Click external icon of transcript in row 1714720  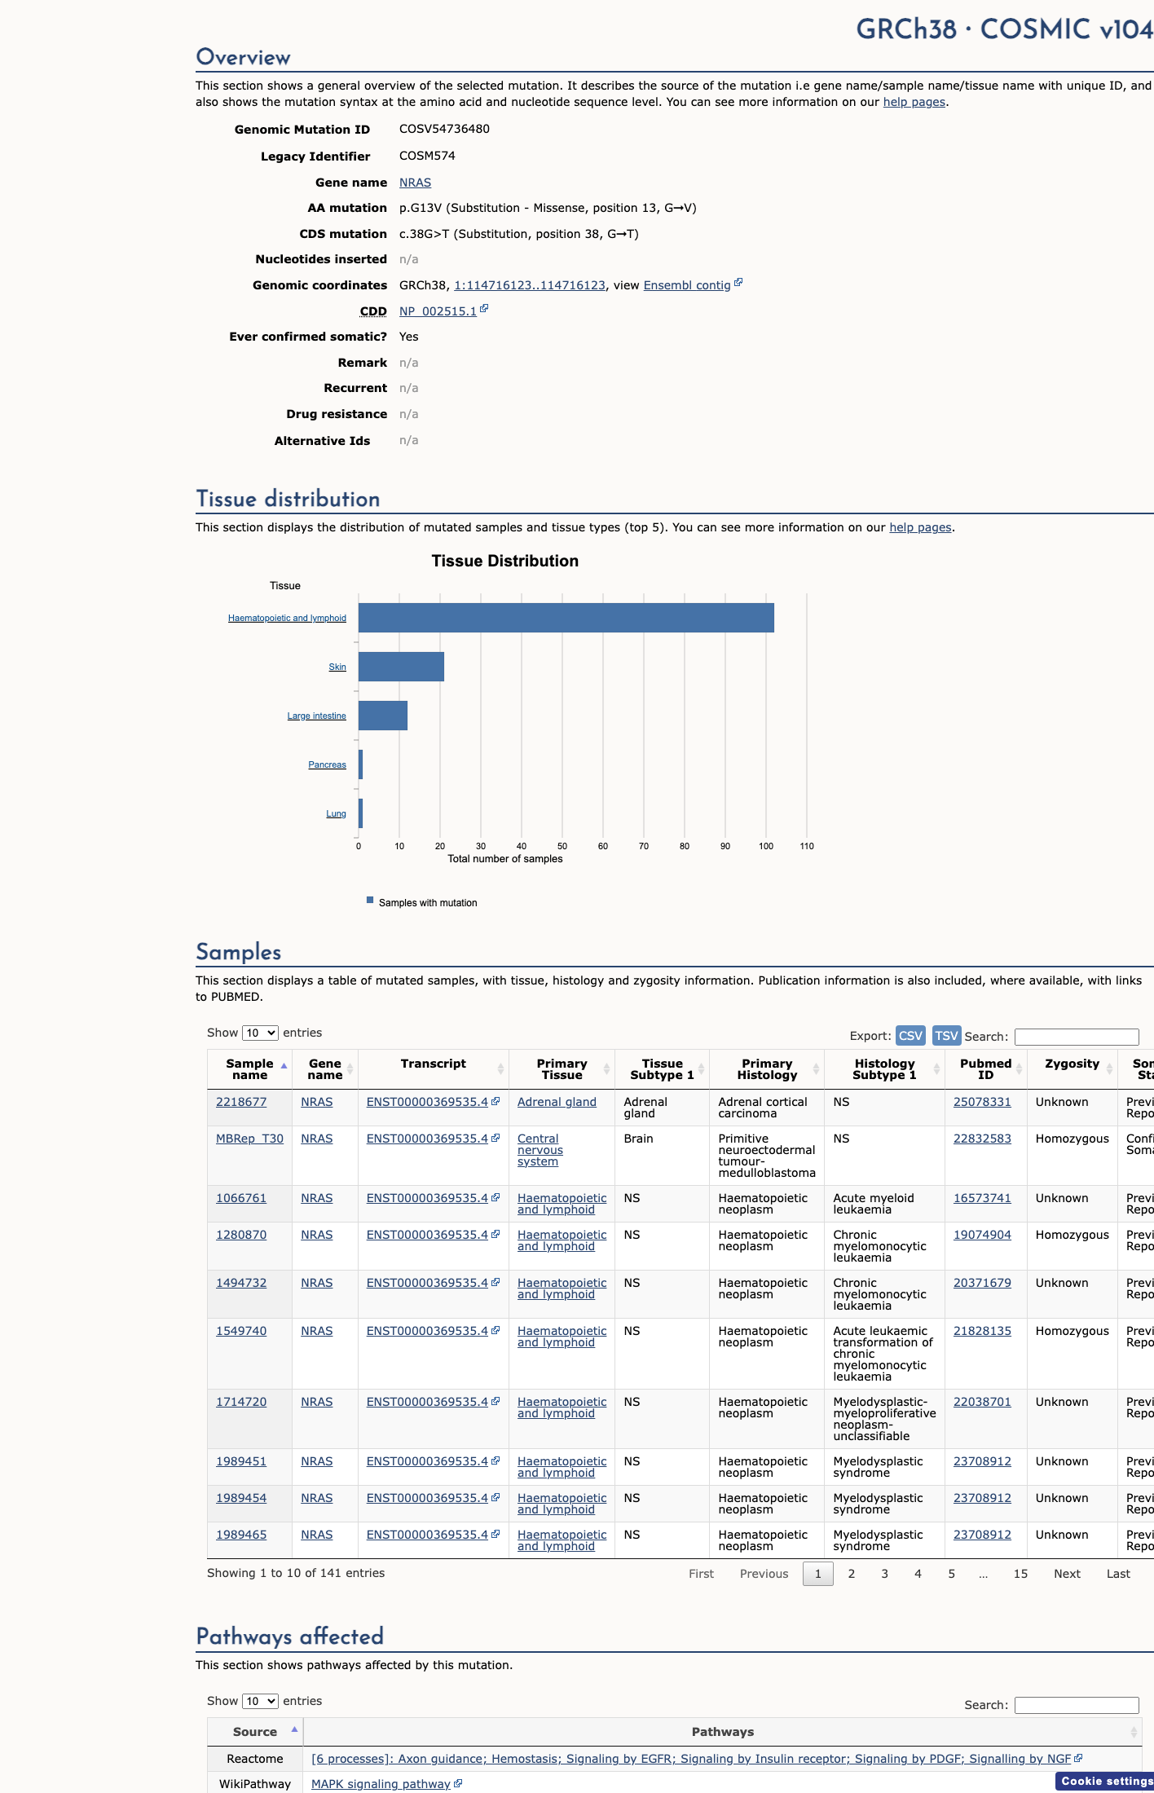(496, 1401)
